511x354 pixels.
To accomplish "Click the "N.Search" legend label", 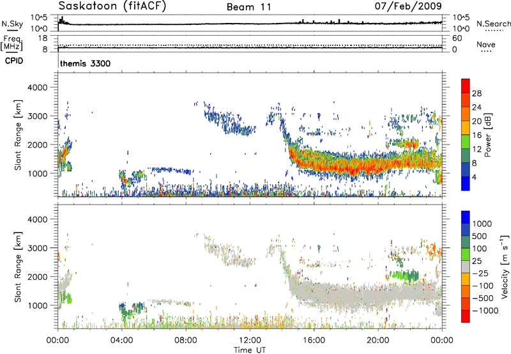I will pyautogui.click(x=493, y=24).
